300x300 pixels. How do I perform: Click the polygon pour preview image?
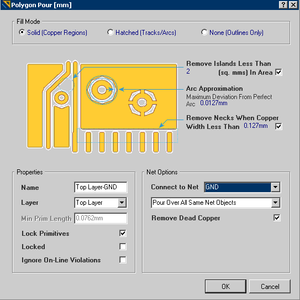click(102, 107)
